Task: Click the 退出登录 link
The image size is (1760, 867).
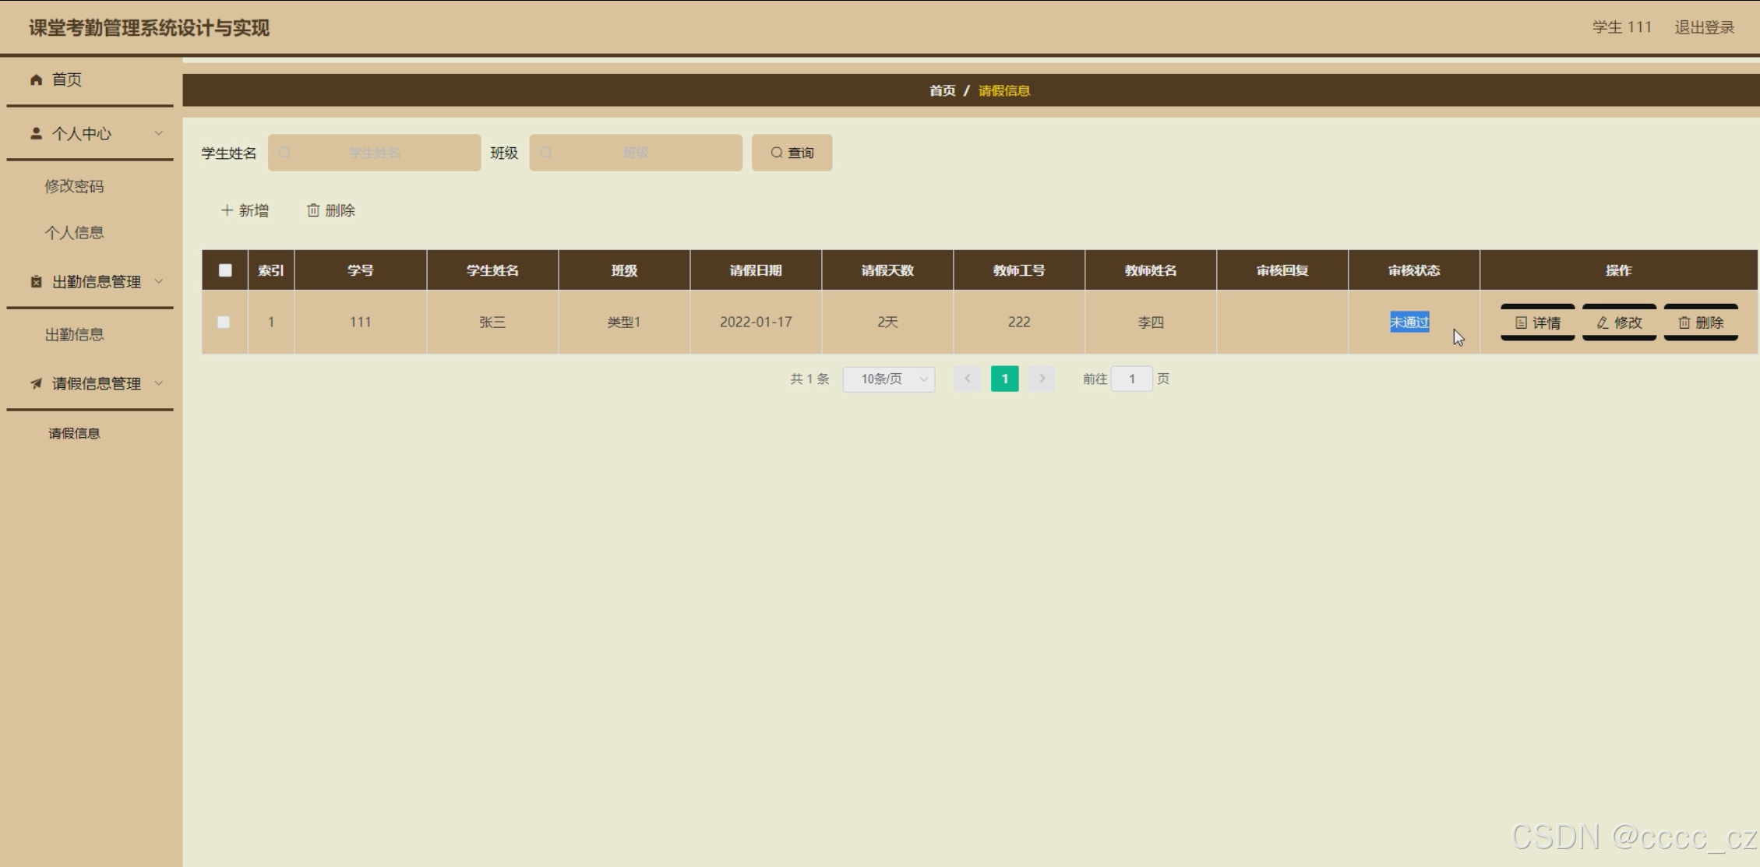Action: click(1704, 27)
